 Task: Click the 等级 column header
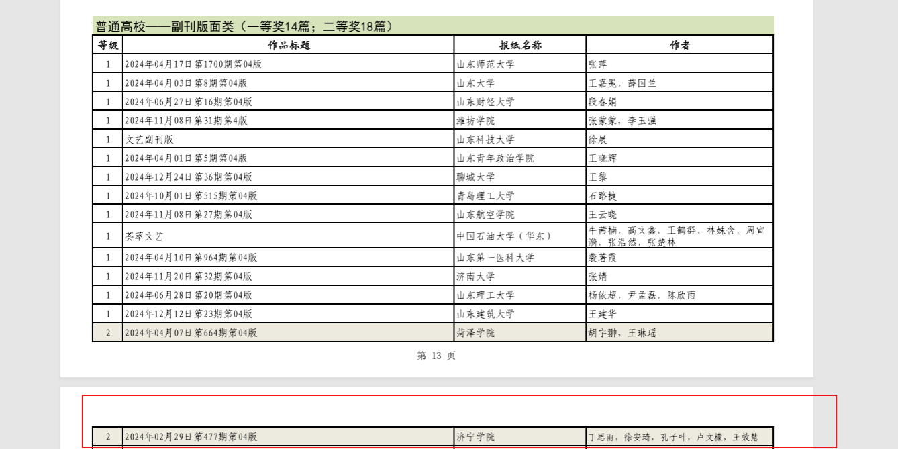[107, 45]
